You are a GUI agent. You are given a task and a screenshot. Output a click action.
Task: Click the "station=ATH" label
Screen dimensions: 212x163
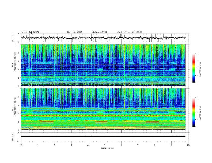pyautogui.click(x=99, y=32)
